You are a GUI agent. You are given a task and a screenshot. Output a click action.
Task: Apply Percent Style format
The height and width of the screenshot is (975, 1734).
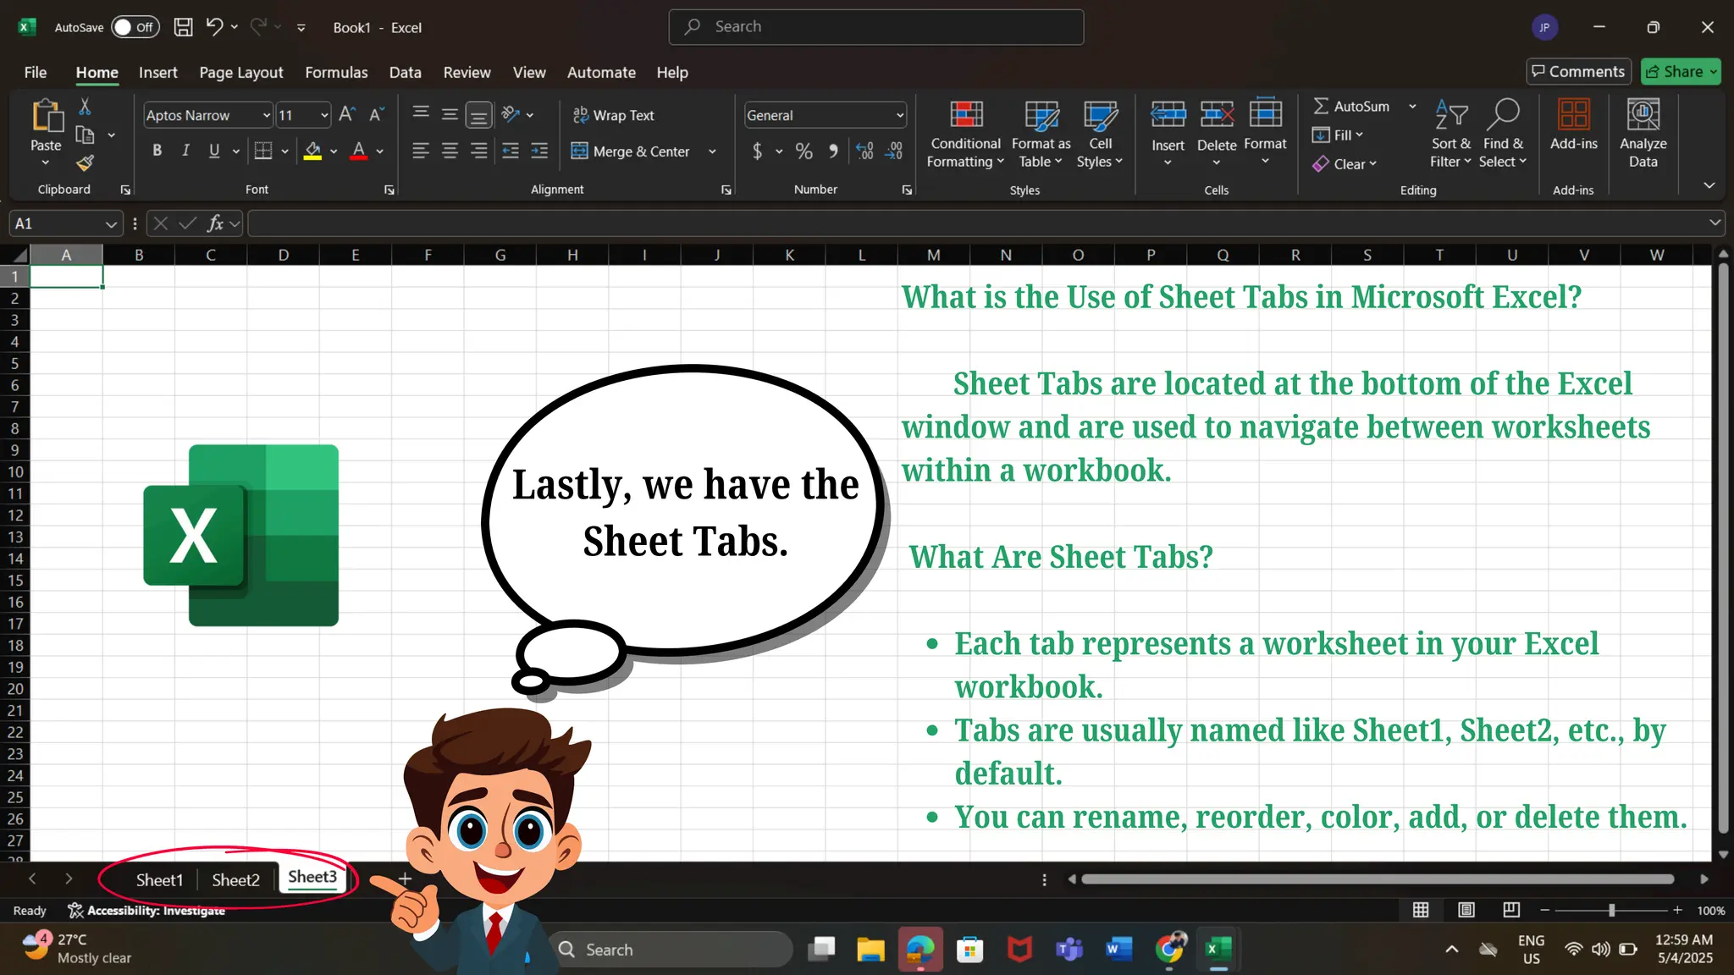804,151
